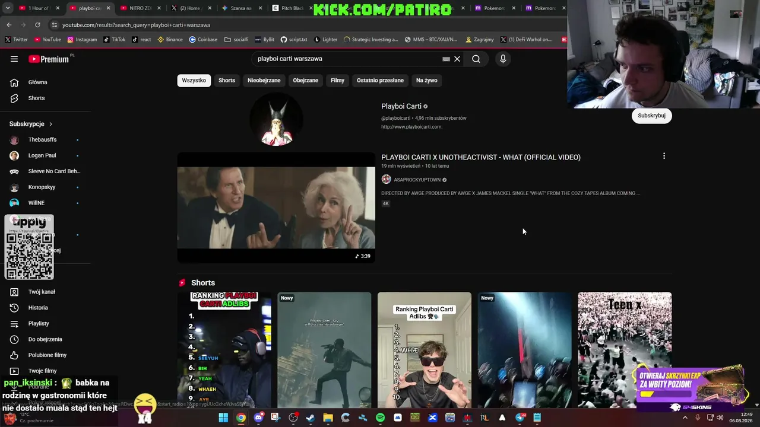This screenshot has height=427, width=760.
Task: Open the 'Playboi Carti' channel name link
Action: [x=401, y=106]
